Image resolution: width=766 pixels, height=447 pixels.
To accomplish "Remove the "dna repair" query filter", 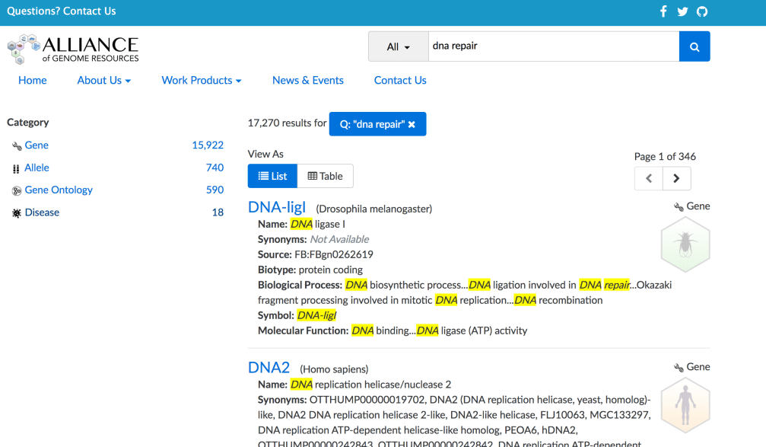I will pyautogui.click(x=412, y=124).
